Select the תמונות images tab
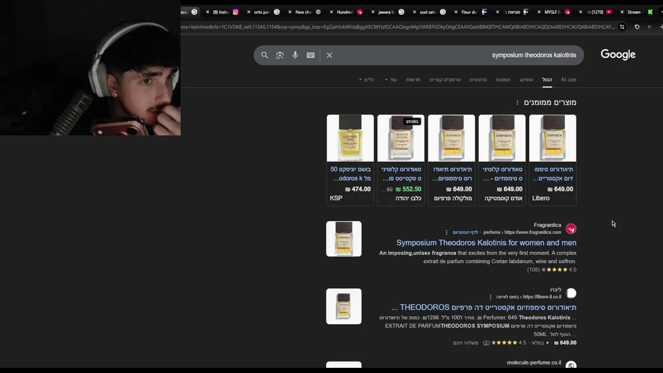The width and height of the screenshot is (663, 373). pos(503,80)
